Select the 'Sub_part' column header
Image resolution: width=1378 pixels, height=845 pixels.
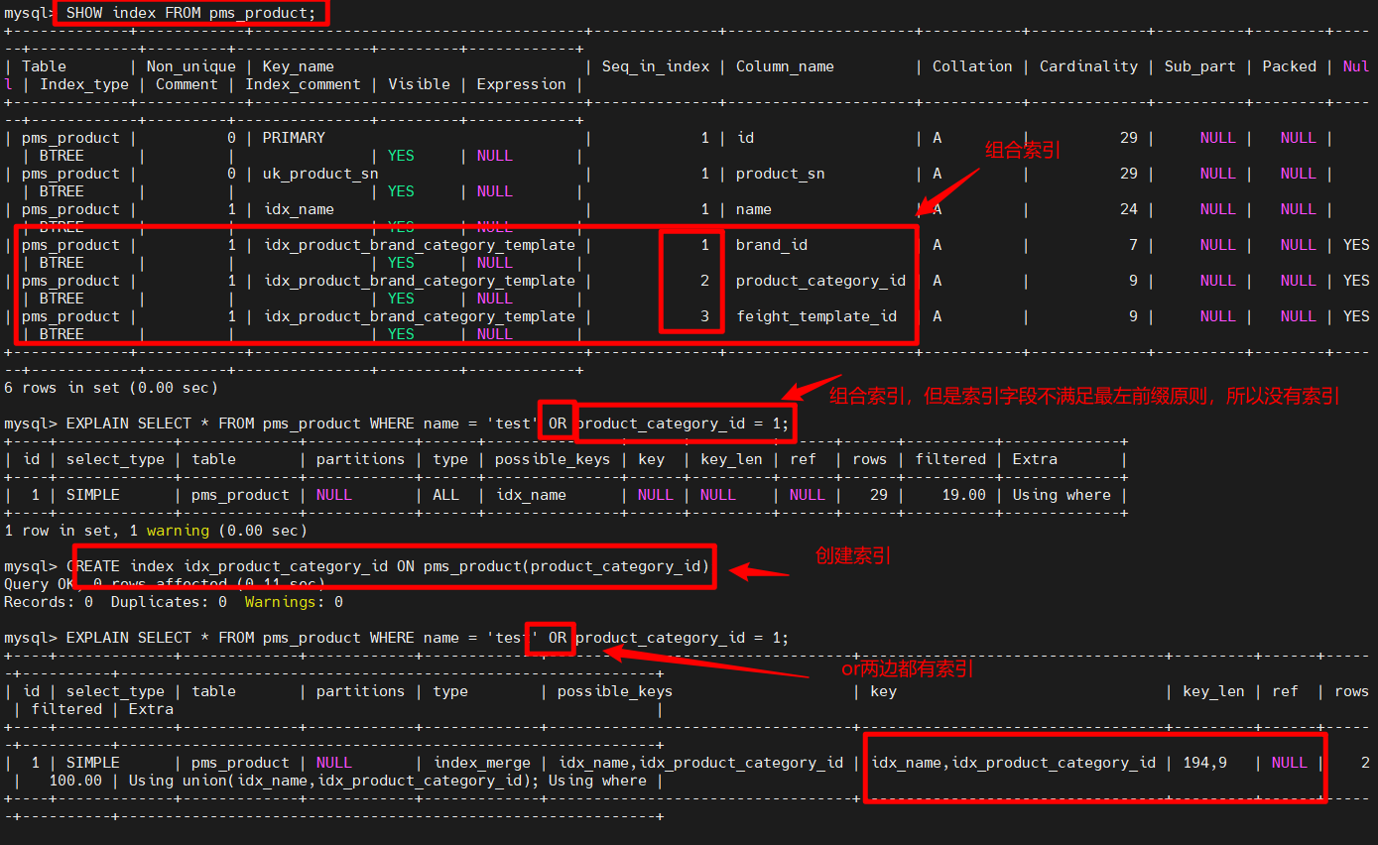pos(1200,66)
